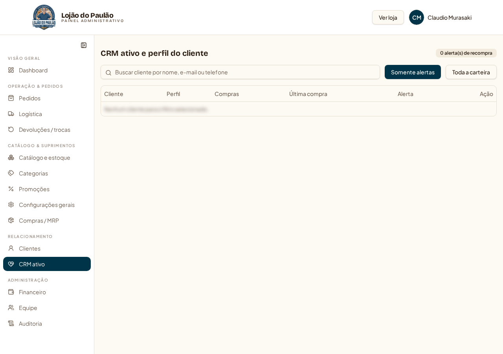Click the Equipe users icon
The image size is (503, 354).
(x=11, y=308)
